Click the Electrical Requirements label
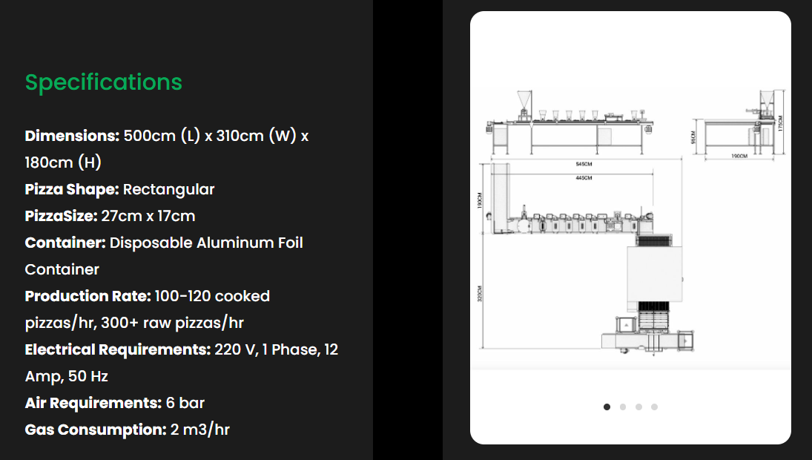The width and height of the screenshot is (812, 460). (118, 349)
